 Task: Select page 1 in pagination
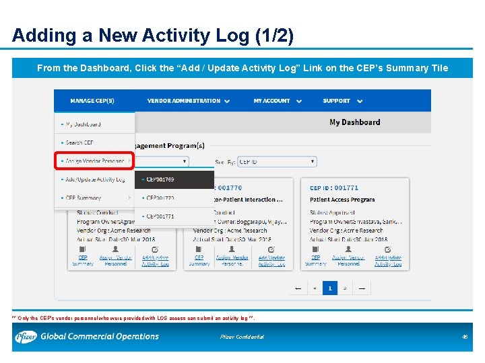[x=330, y=288]
